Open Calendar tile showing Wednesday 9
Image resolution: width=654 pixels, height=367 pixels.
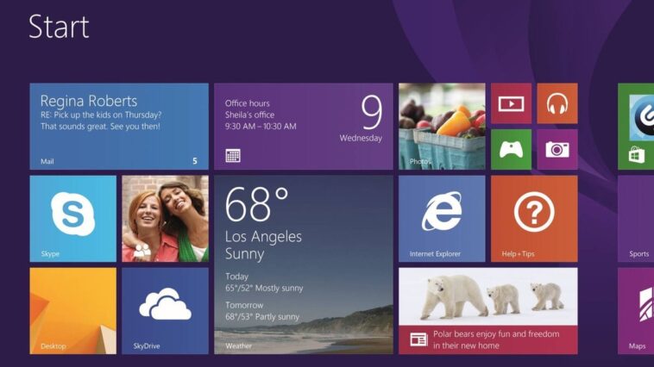pos(303,126)
